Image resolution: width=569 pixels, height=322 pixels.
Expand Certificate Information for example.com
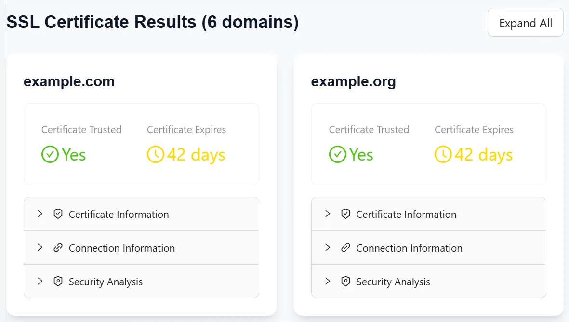pyautogui.click(x=119, y=214)
